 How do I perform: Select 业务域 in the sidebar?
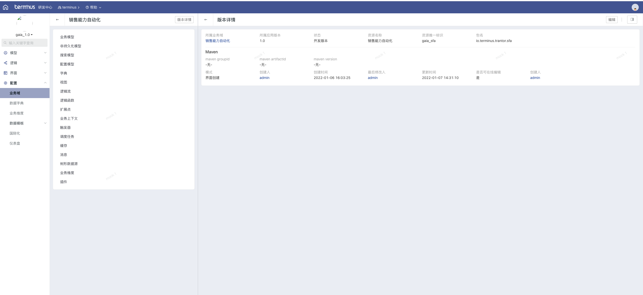[x=25, y=93]
